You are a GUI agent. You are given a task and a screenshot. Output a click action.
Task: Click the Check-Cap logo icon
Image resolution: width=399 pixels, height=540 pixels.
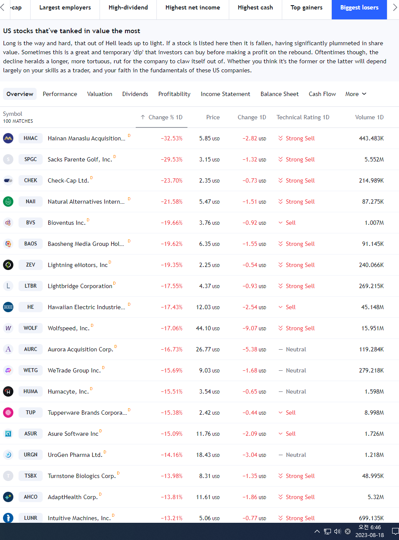8,180
